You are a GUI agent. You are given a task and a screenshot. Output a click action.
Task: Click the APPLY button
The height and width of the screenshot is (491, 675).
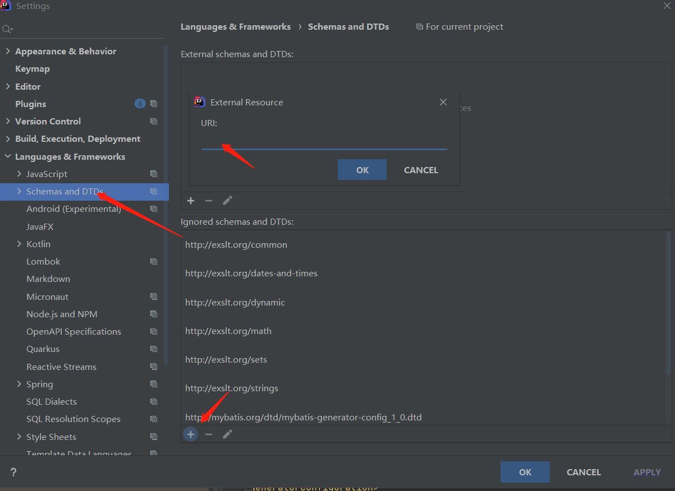point(647,472)
